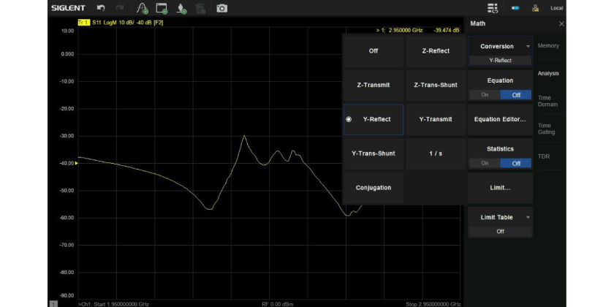Click the Limit... button
Screen dimensions: 614x307
(500, 188)
